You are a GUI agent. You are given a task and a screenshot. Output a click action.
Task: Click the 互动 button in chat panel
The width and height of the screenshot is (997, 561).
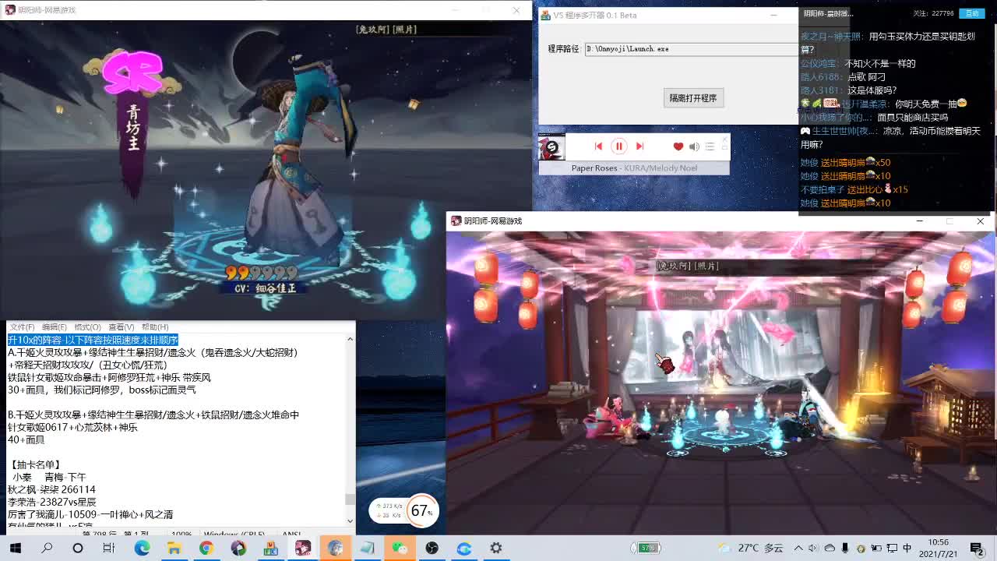tap(972, 13)
